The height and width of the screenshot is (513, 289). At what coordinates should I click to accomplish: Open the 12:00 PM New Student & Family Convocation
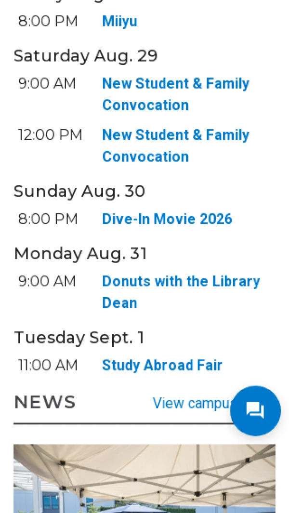176,145
